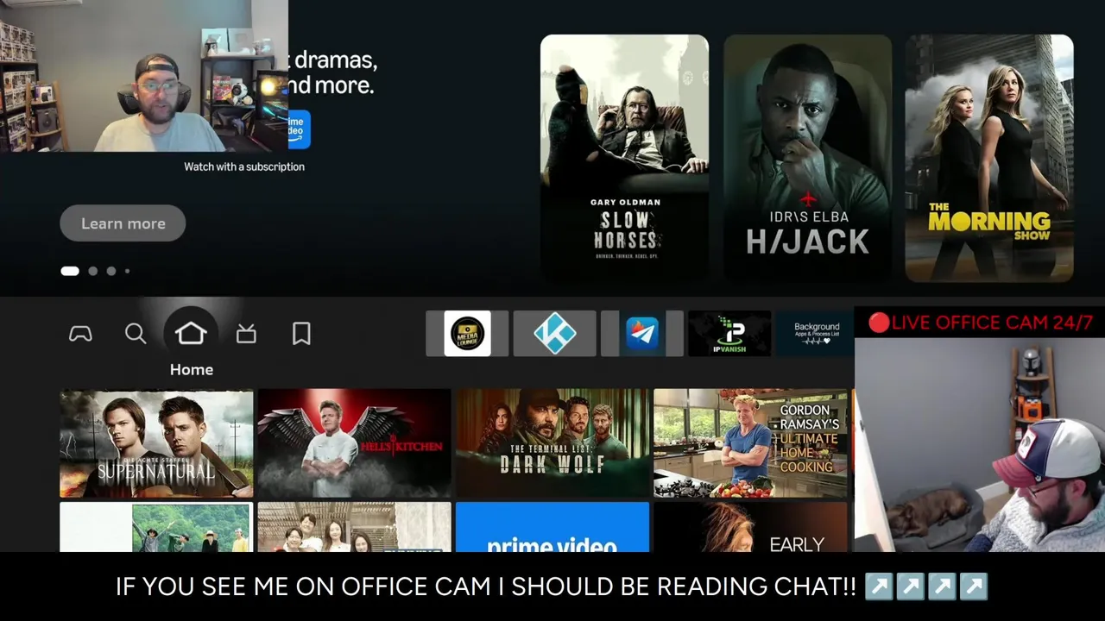
Task: Open the Live TV icon
Action: 246,334
